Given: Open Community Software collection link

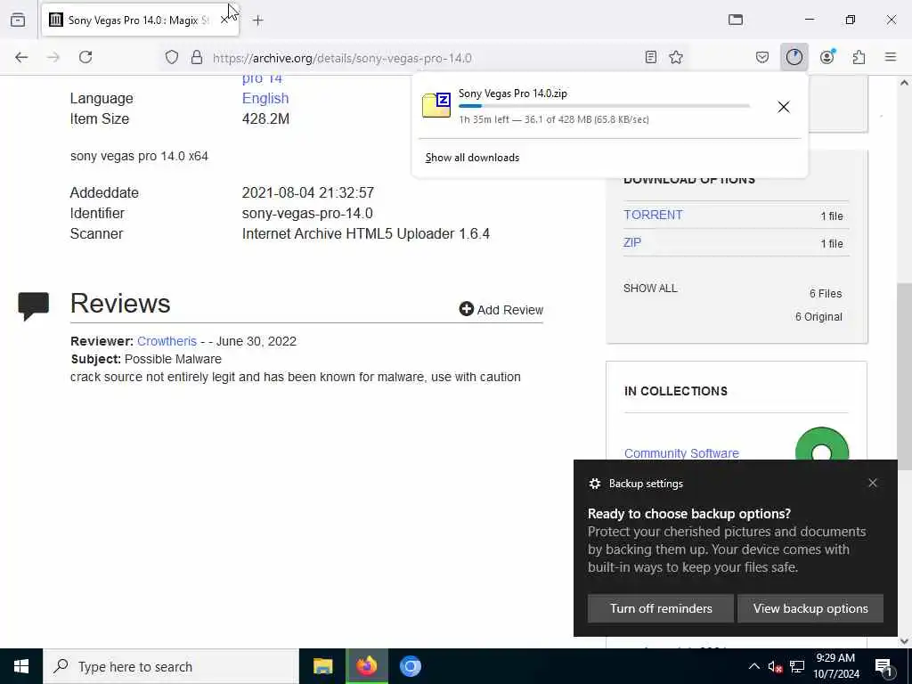Looking at the screenshot, I should point(681,453).
